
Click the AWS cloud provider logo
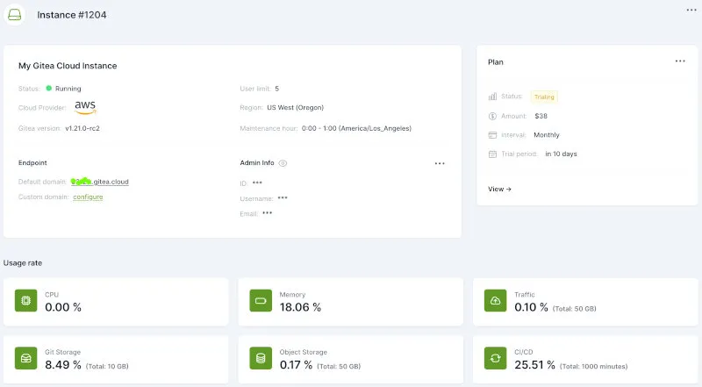85,107
